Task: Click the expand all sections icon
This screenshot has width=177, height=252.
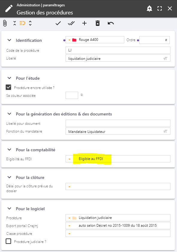Action: (x=30, y=23)
